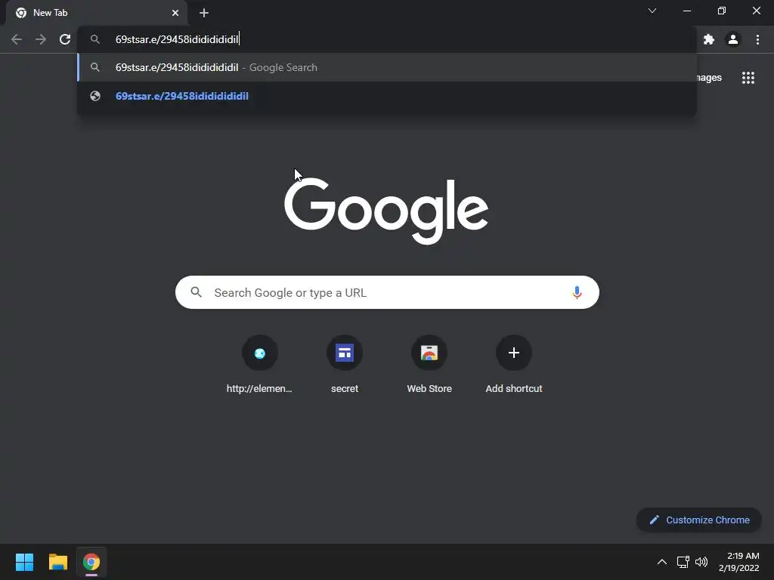774x580 pixels.
Task: Click the Chrome taskbar icon
Action: 91,562
